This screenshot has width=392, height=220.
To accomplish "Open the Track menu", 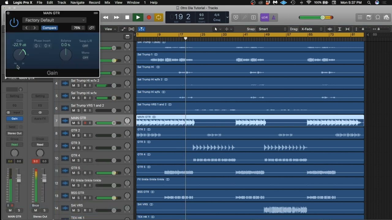I will (x=62, y=2).
